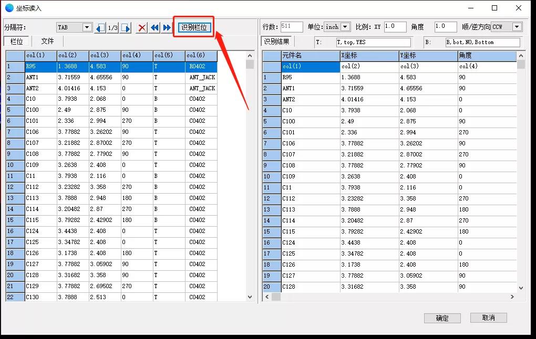The width and height of the screenshot is (536, 339).
Task: Click the 角度 input field with 1.0
Action: coord(446,27)
